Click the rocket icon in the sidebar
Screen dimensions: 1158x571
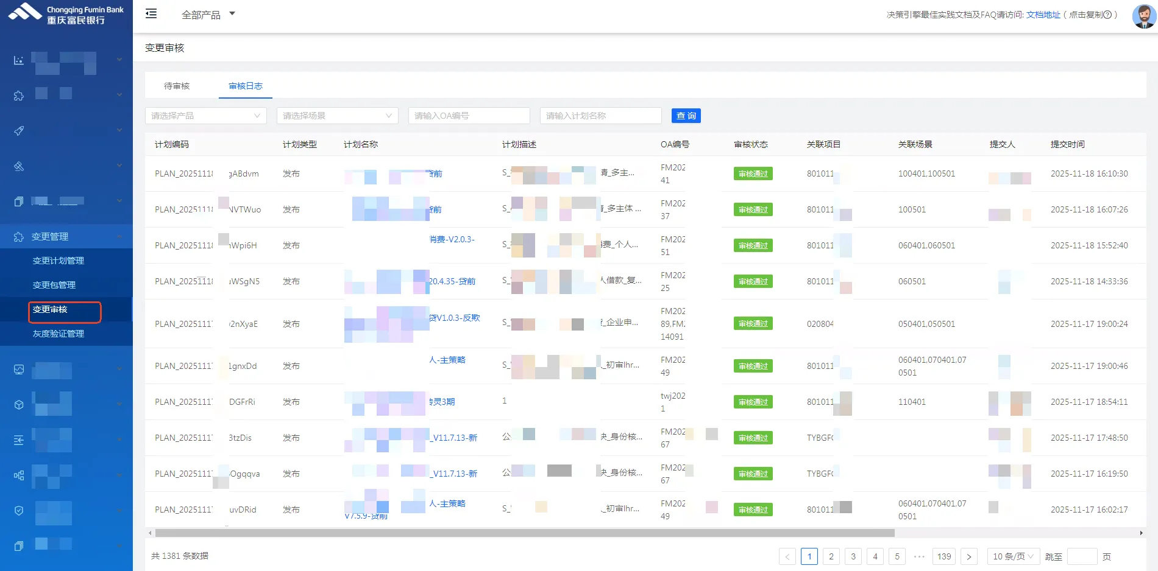19,130
